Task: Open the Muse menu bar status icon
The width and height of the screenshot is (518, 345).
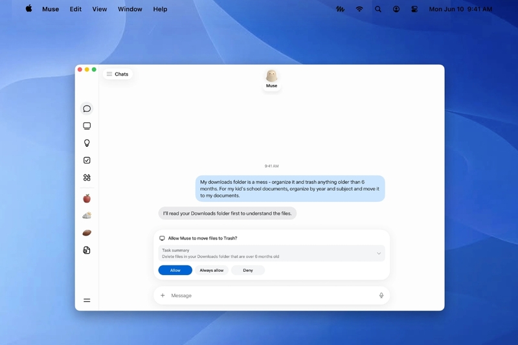Action: pyautogui.click(x=340, y=9)
